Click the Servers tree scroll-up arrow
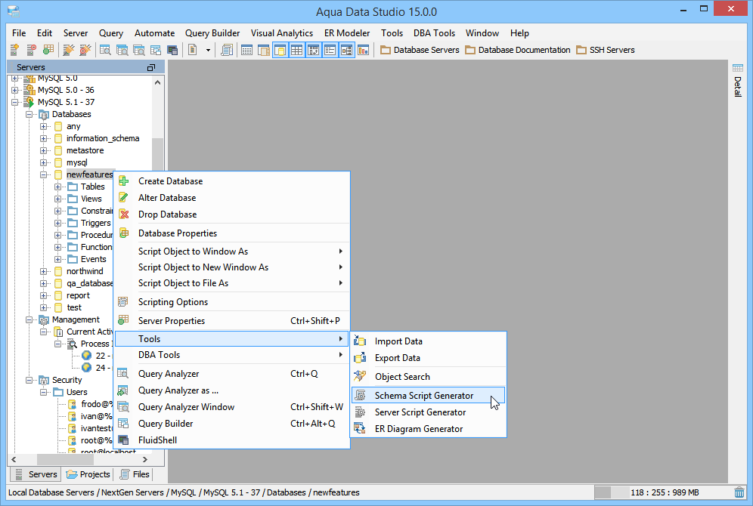The height and width of the screenshot is (506, 753). [157, 82]
